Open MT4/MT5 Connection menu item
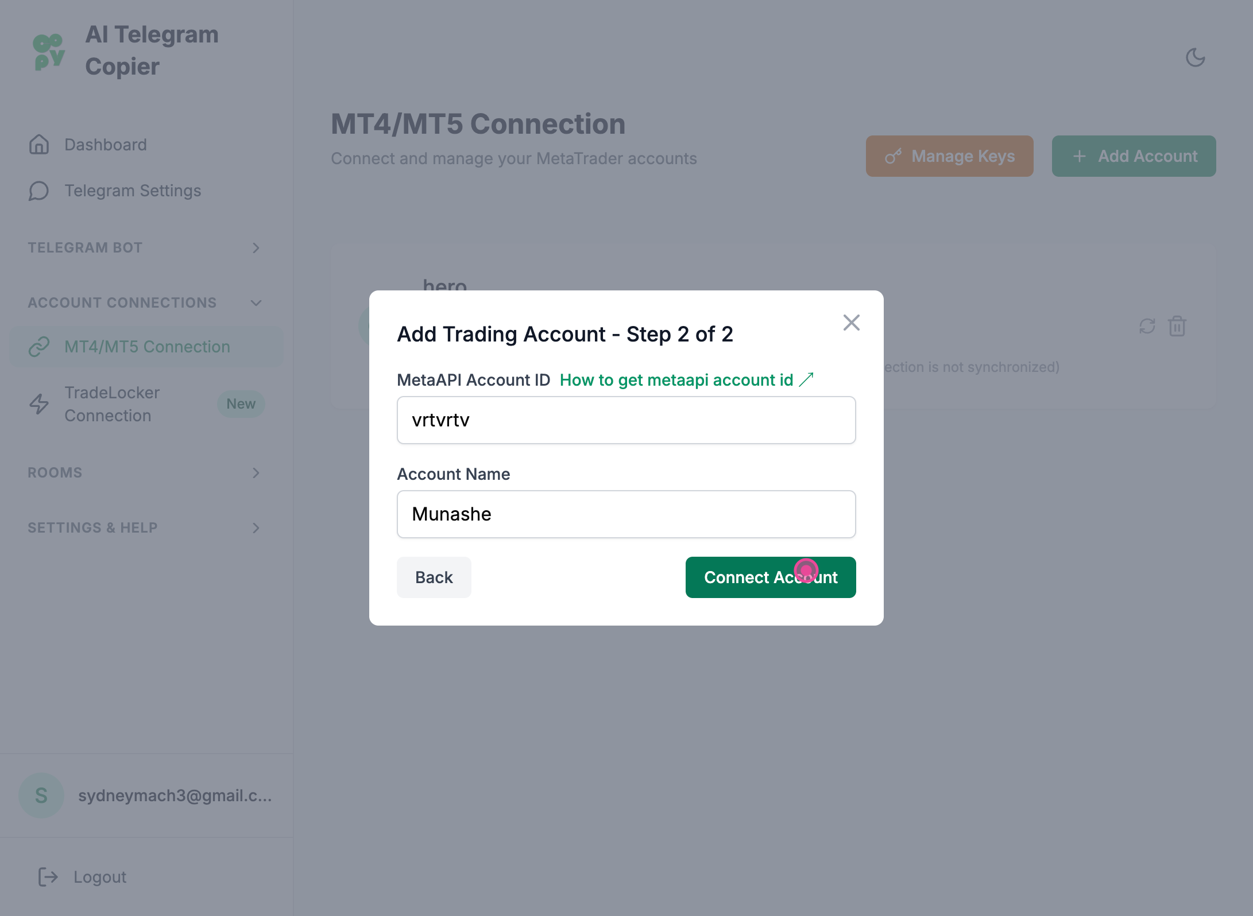The image size is (1253, 916). pos(147,347)
